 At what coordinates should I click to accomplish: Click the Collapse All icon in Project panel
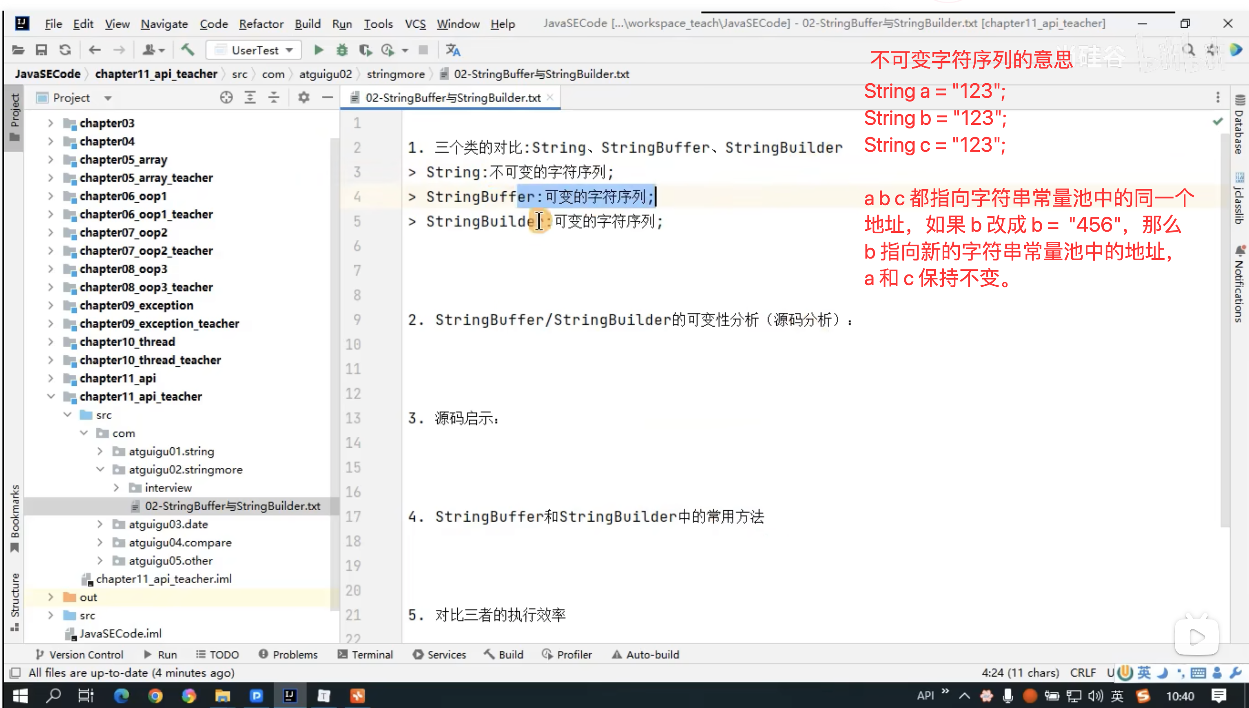pos(274,98)
